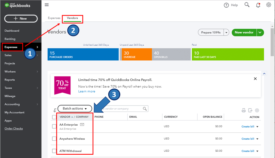Image resolution: width=275 pixels, height=158 pixels.
Task: Open the AA Enterprise vendor name
Action: pyautogui.click(x=69, y=125)
